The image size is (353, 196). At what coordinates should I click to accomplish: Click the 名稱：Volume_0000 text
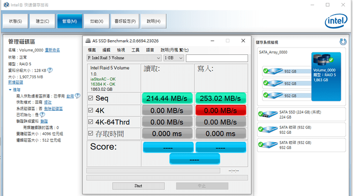[x=25, y=50]
